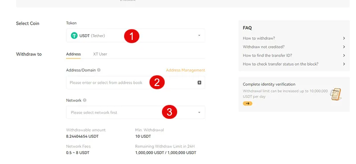The width and height of the screenshot is (356, 164).
Task: Expand the token dropdown arrow
Action: (x=199, y=35)
